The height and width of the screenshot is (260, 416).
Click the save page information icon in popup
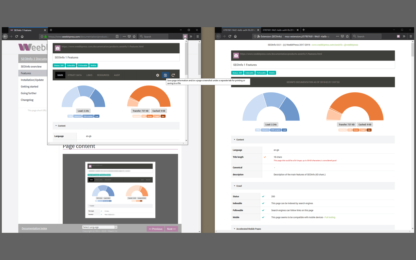(165, 75)
